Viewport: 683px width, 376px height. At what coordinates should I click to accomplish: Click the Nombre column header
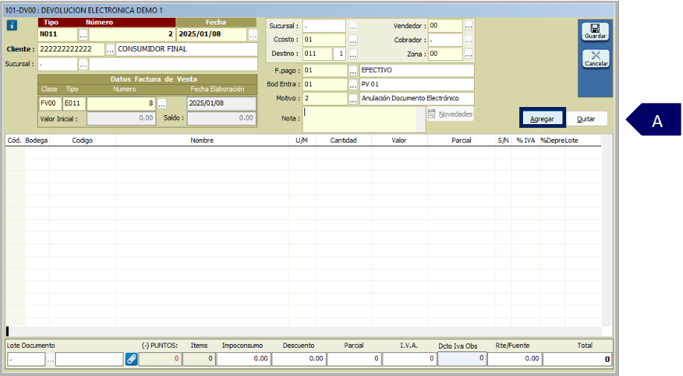(202, 140)
